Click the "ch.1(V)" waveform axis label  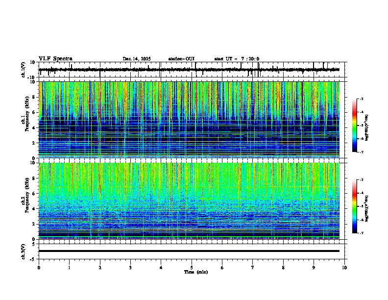(23, 70)
